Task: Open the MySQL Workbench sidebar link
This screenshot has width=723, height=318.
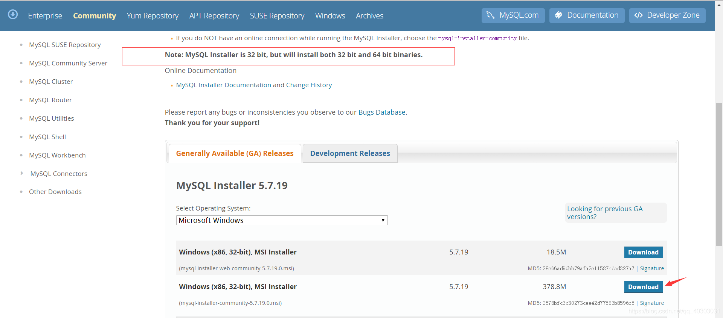Action: tap(57, 155)
